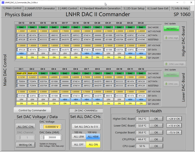Screen dimensions: 195x152
Task: Toggle CH 5 HBW bandwidth switch
Action: point(65,99)
